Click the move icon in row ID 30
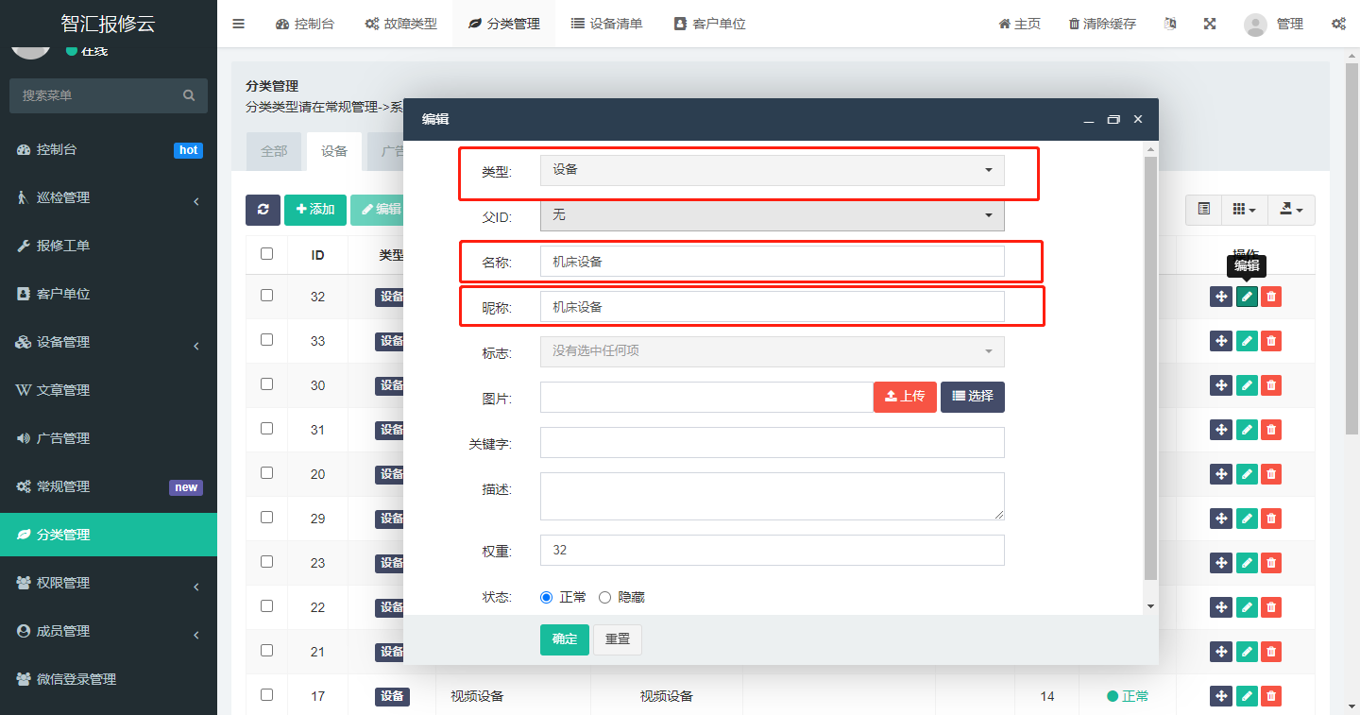This screenshot has width=1360, height=715. 1221,385
